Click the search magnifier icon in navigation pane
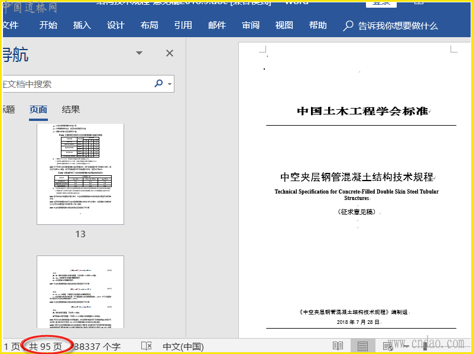473x354 pixels. 158,83
